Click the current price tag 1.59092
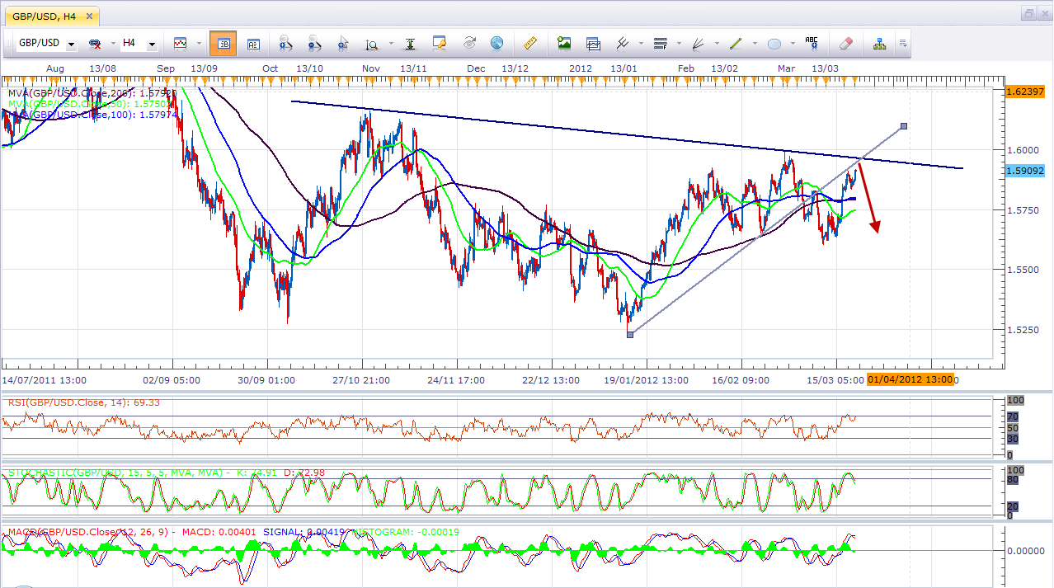Image resolution: width=1054 pixels, height=588 pixels. [1025, 171]
